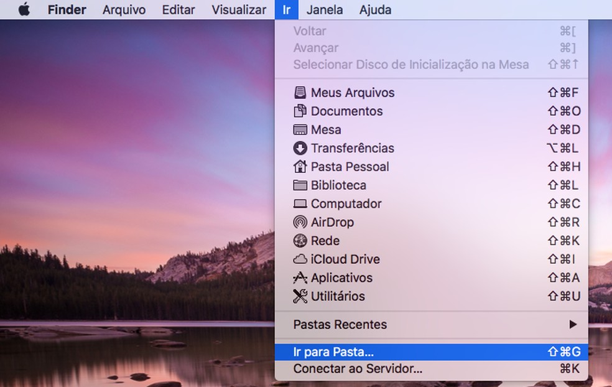Select Conectar ao Servidor...
This screenshot has height=387, width=612.
point(431,369)
